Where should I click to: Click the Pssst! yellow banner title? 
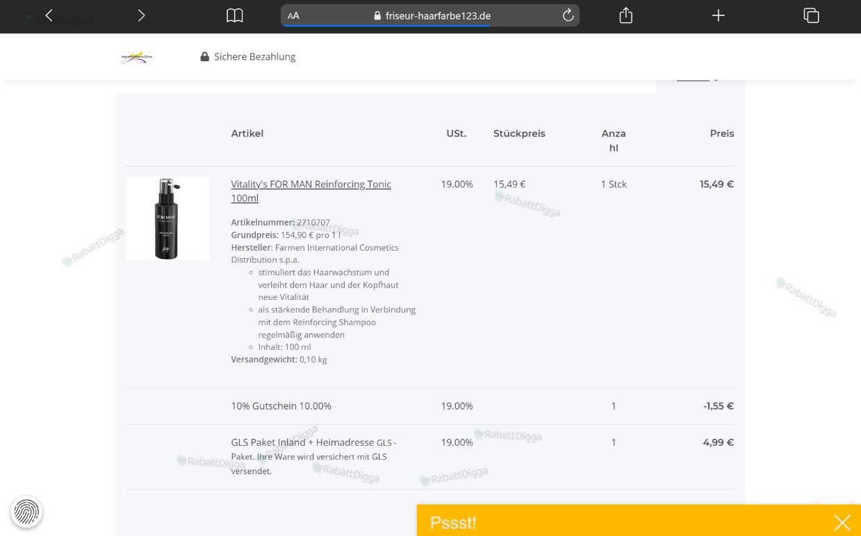453,523
